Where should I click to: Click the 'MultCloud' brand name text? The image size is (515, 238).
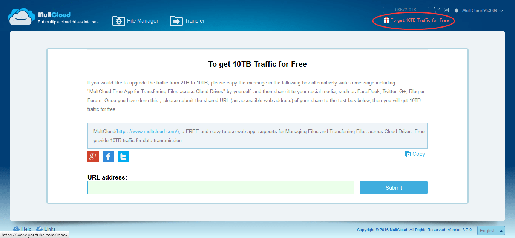54,15
